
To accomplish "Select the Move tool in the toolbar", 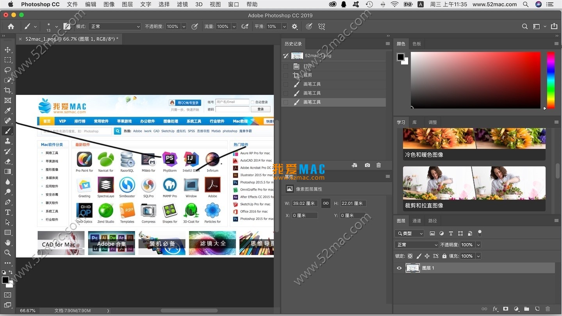I will 8,50.
